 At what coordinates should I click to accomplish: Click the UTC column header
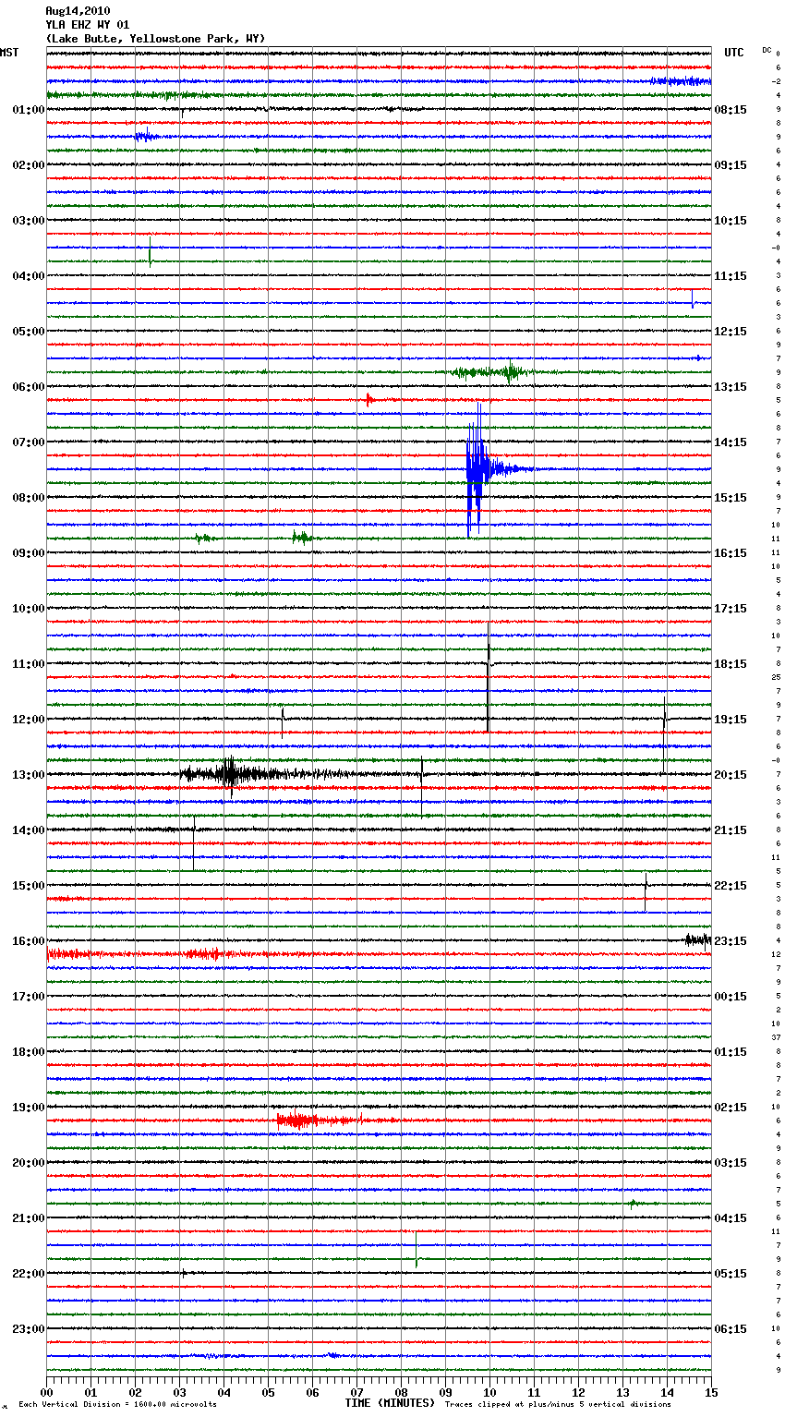tap(734, 53)
